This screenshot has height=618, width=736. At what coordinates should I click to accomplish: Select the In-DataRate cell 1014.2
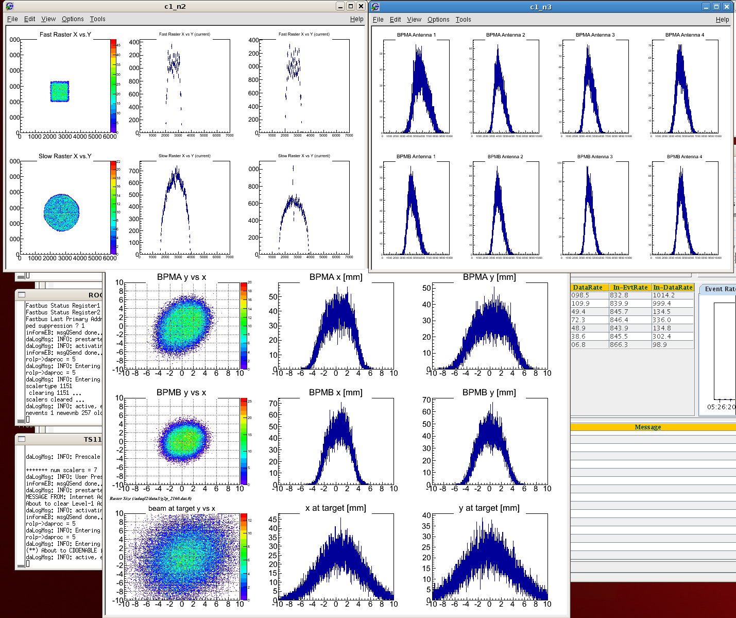(673, 295)
